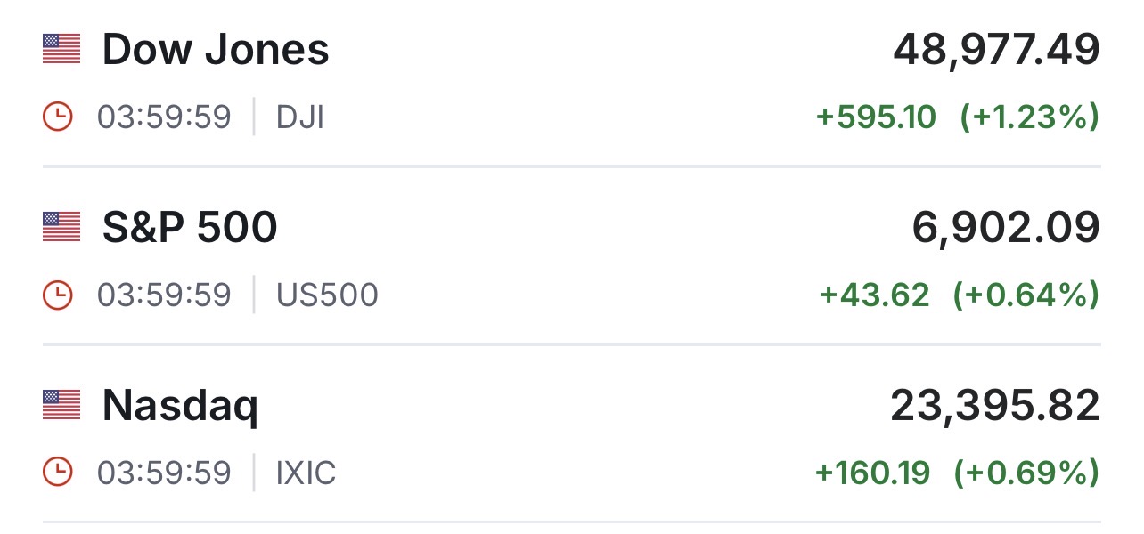The image size is (1144, 534).
Task: Click the Dow Jones +595.10 point change
Action: 876,117
